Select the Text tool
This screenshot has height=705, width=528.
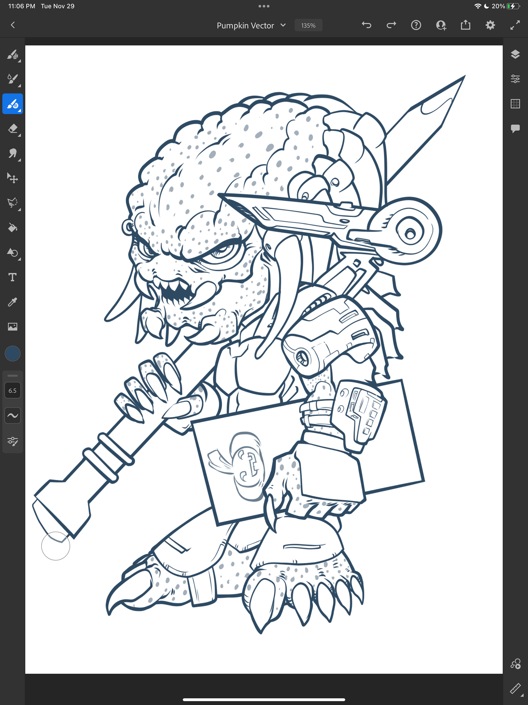[13, 277]
